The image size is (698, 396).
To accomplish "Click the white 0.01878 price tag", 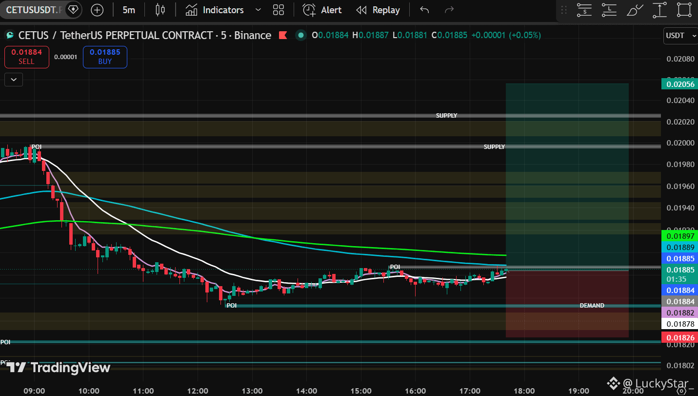I will click(679, 324).
